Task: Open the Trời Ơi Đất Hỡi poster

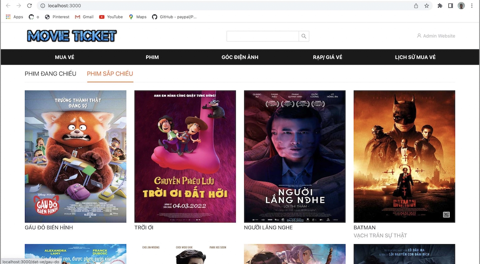Action: [x=185, y=156]
